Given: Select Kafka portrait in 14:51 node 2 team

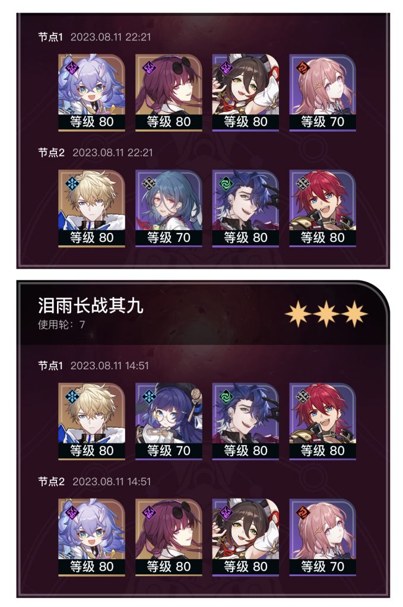Looking at the screenshot, I should coord(169,537).
